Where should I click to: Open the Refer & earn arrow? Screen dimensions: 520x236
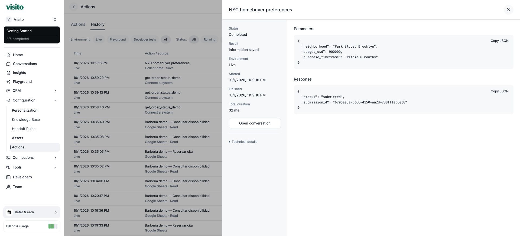coord(56,212)
